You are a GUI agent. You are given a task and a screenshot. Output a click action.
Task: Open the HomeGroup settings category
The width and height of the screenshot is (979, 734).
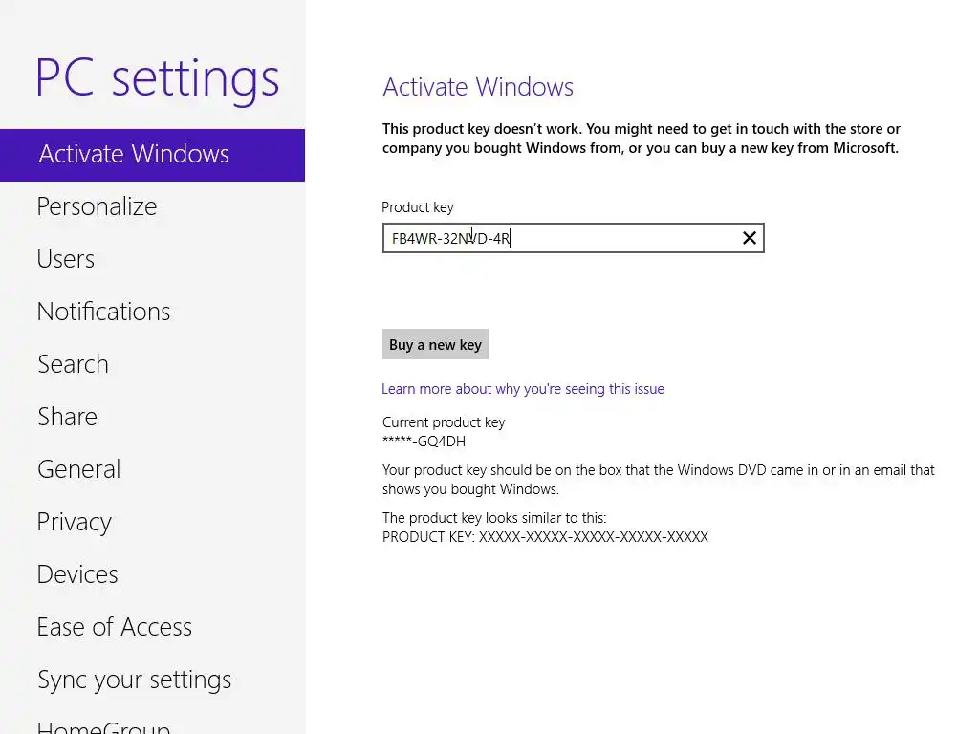point(103,726)
